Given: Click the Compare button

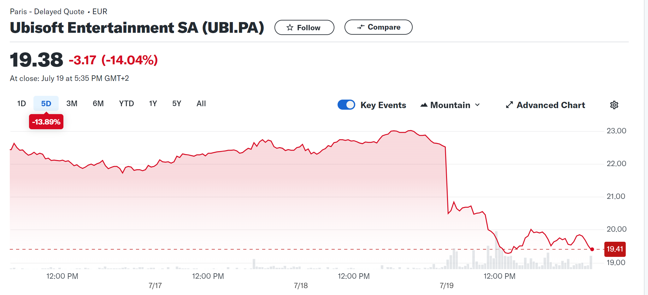Looking at the screenshot, I should pos(378,27).
